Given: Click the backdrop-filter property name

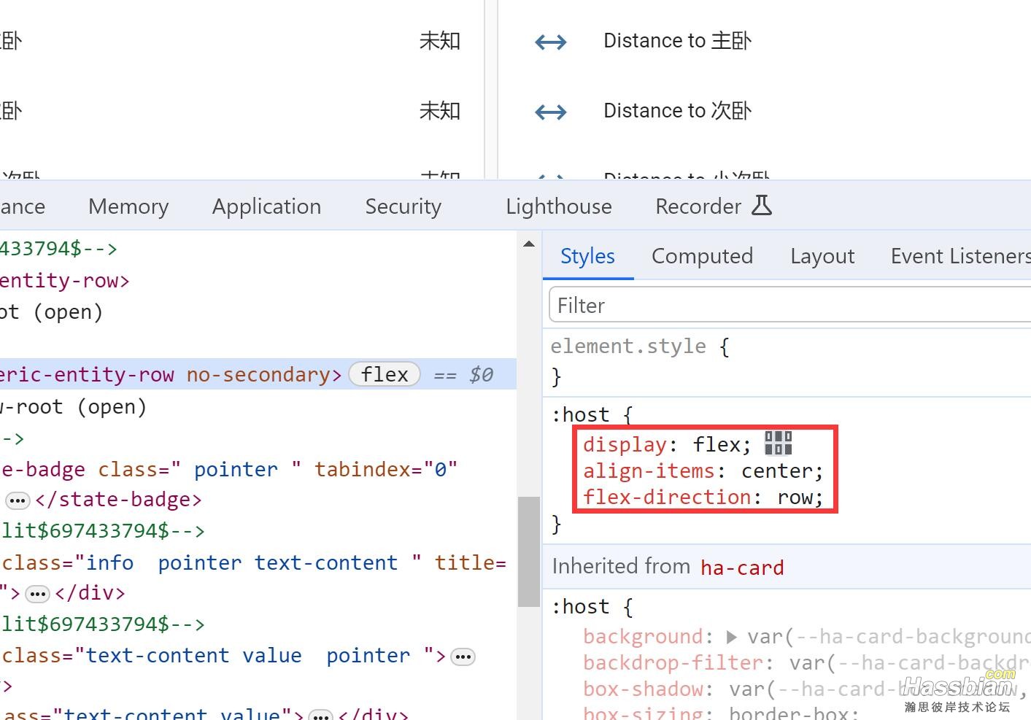Looking at the screenshot, I should coord(673,662).
